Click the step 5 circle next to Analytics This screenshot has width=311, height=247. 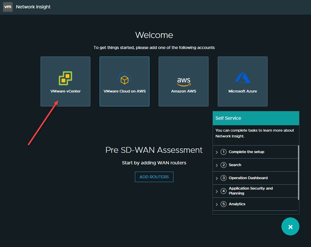pos(223,204)
